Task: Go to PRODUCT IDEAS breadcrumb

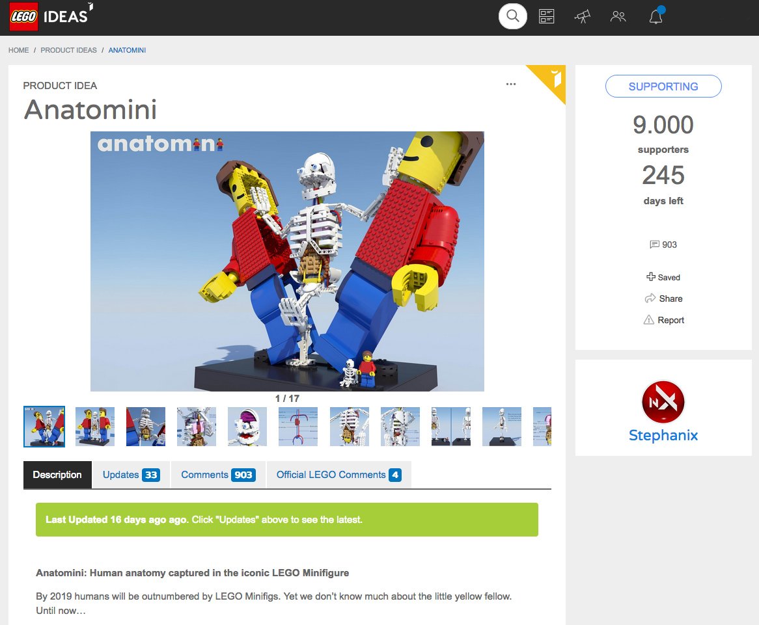Action: [68, 50]
